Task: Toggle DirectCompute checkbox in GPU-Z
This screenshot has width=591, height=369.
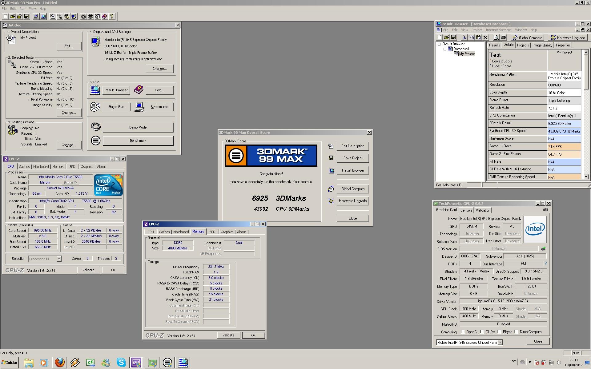Action: [516, 332]
